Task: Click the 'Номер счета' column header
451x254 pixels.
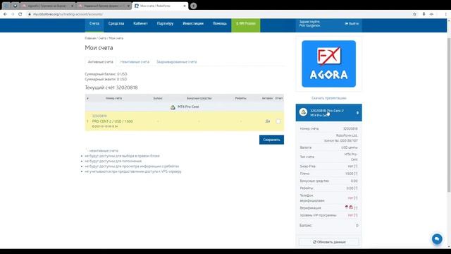Action: [113, 99]
